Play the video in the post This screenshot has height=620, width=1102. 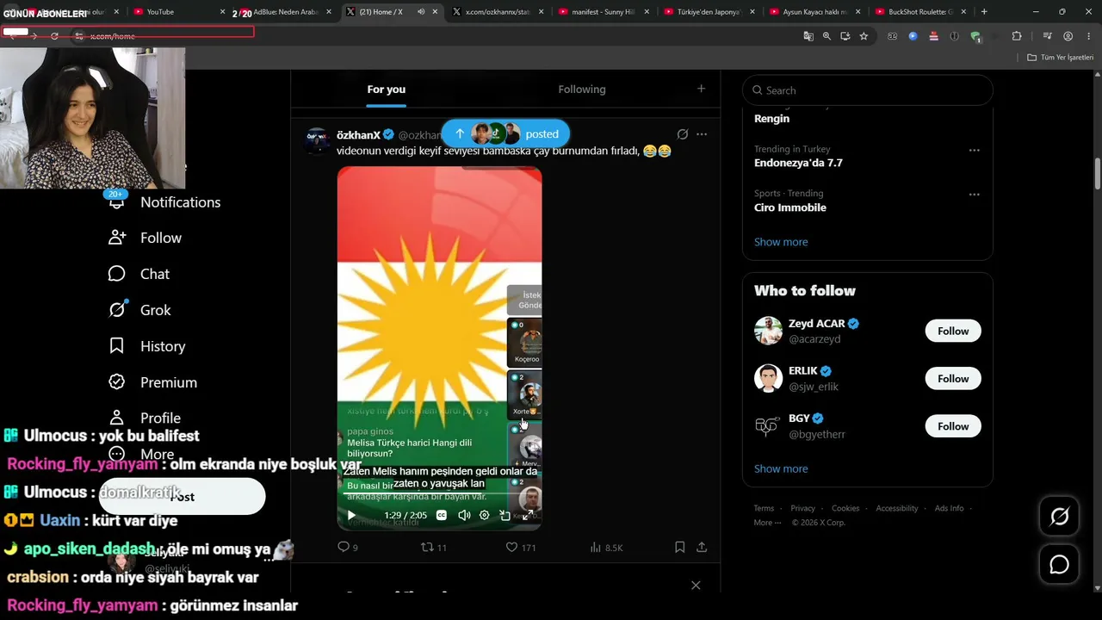(351, 515)
